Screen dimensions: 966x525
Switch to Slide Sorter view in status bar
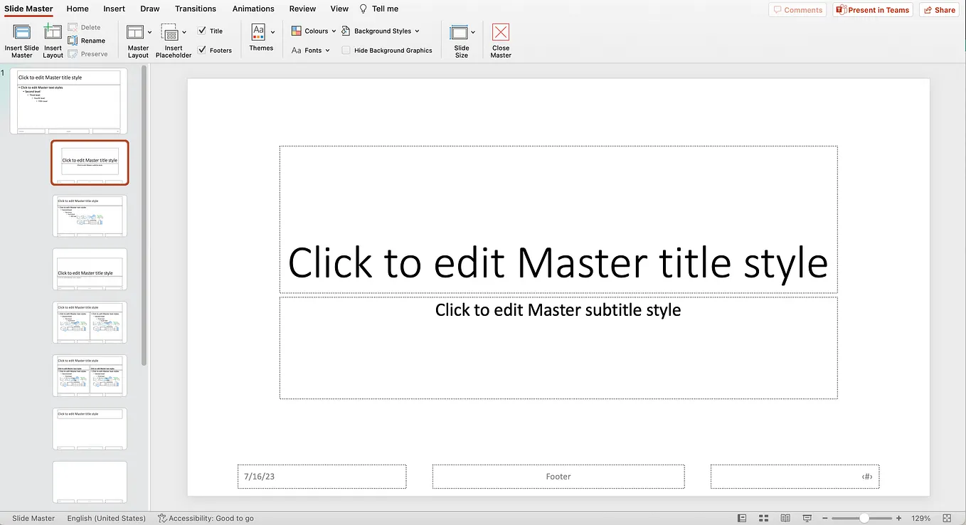(x=763, y=518)
